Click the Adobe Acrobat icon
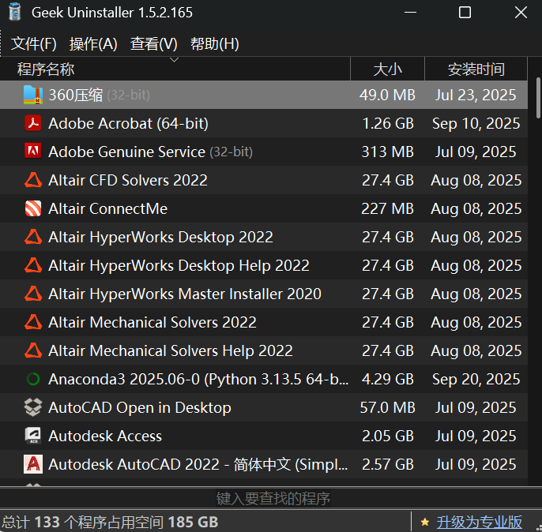 pos(32,123)
